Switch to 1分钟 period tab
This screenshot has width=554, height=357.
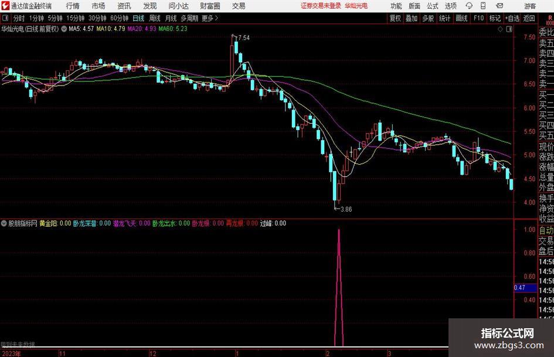(x=36, y=18)
